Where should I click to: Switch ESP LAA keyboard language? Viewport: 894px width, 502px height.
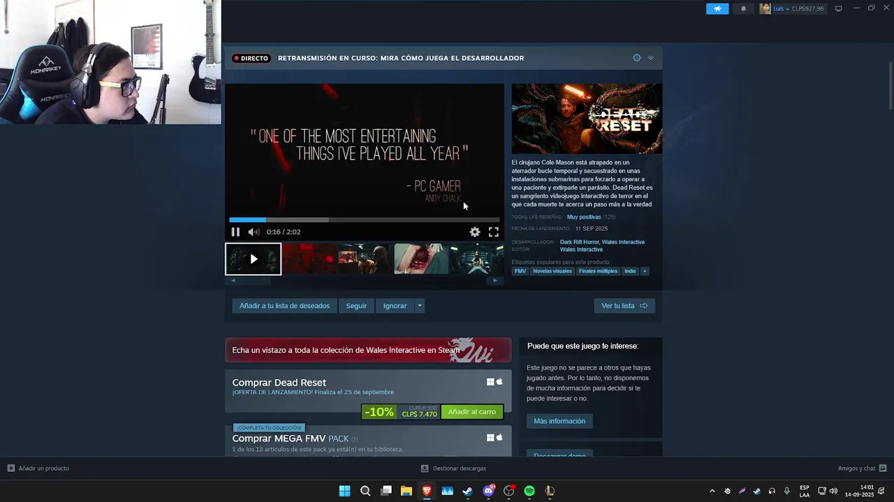[805, 491]
